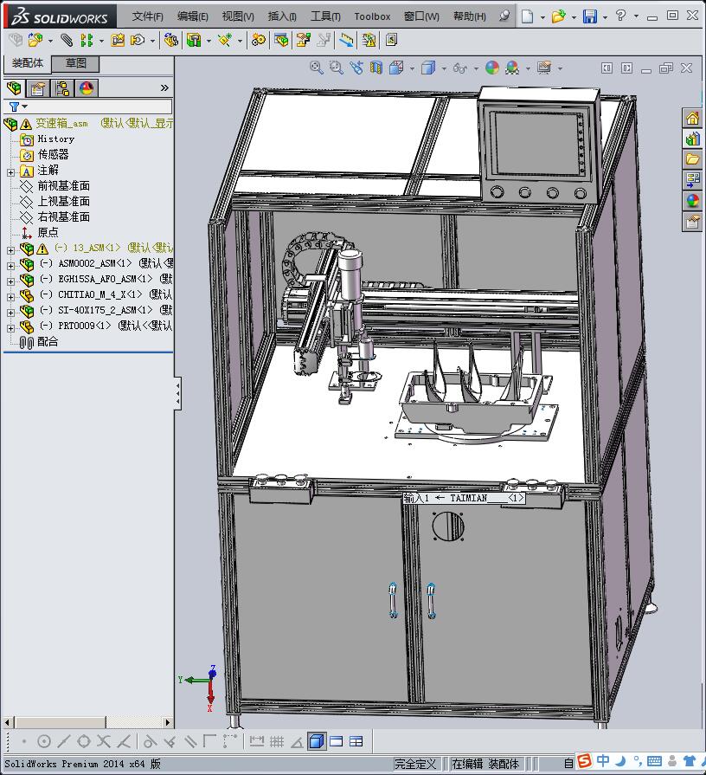
Task: Click the Save floppy disk icon
Action: pyautogui.click(x=589, y=16)
